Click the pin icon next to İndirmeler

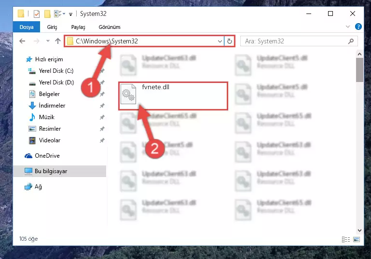point(102,106)
